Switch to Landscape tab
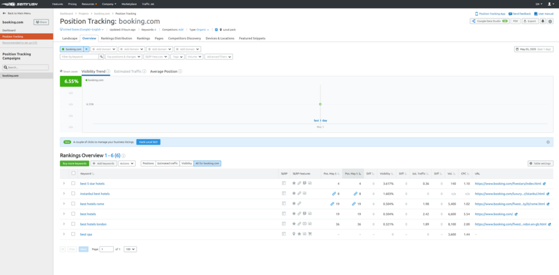Screen dimensions: 559x275 click(69, 38)
